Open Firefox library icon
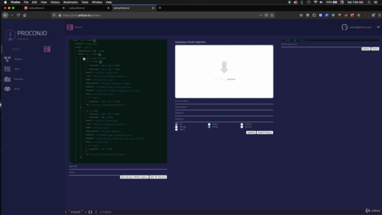The height and width of the screenshot is (215, 382). coord(301,15)
